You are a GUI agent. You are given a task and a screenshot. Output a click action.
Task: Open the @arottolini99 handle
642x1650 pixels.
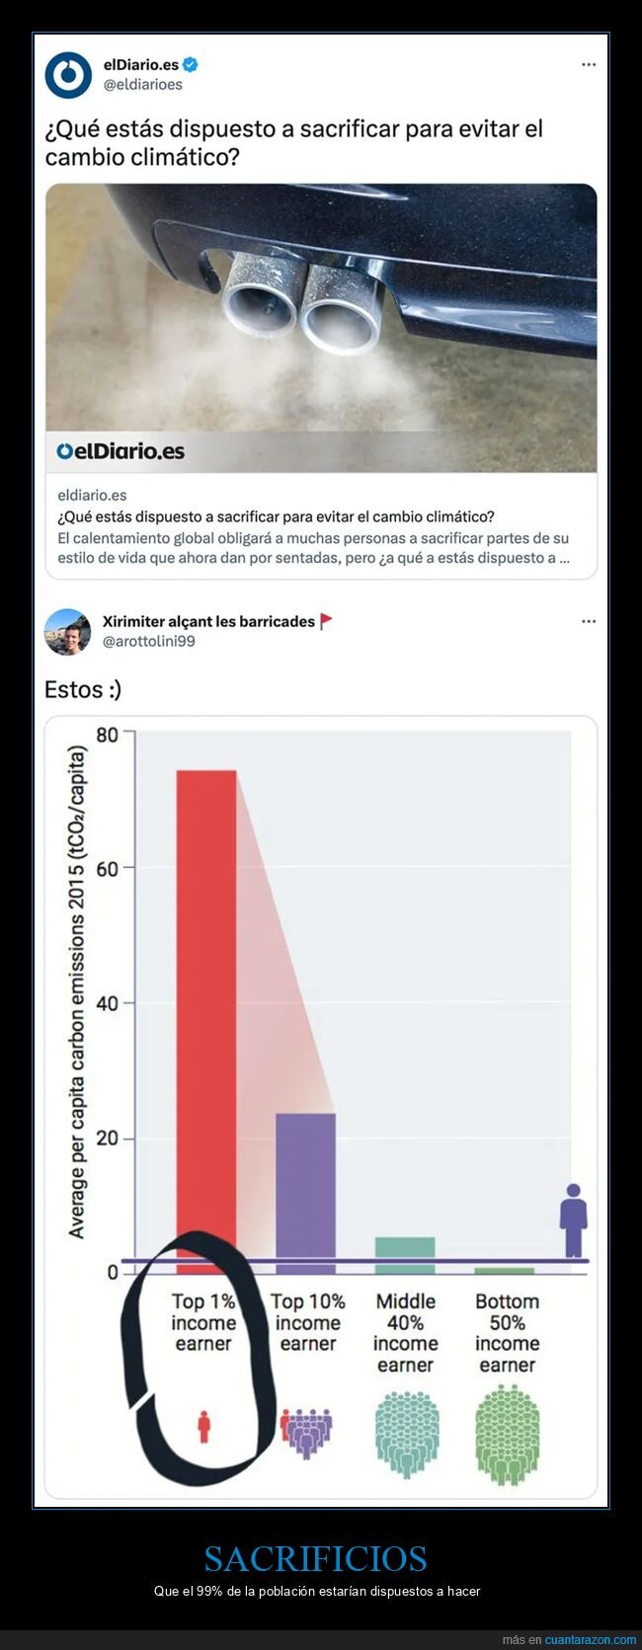pos(149,641)
